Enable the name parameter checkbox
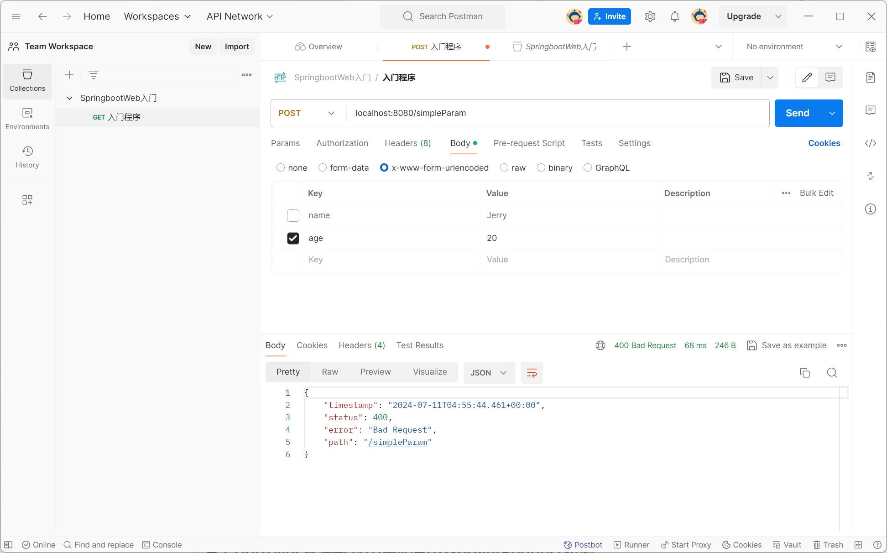This screenshot has height=553, width=887. tap(293, 215)
